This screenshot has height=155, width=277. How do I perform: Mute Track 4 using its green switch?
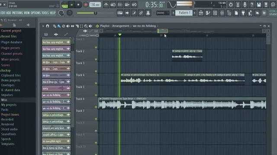coord(96,83)
